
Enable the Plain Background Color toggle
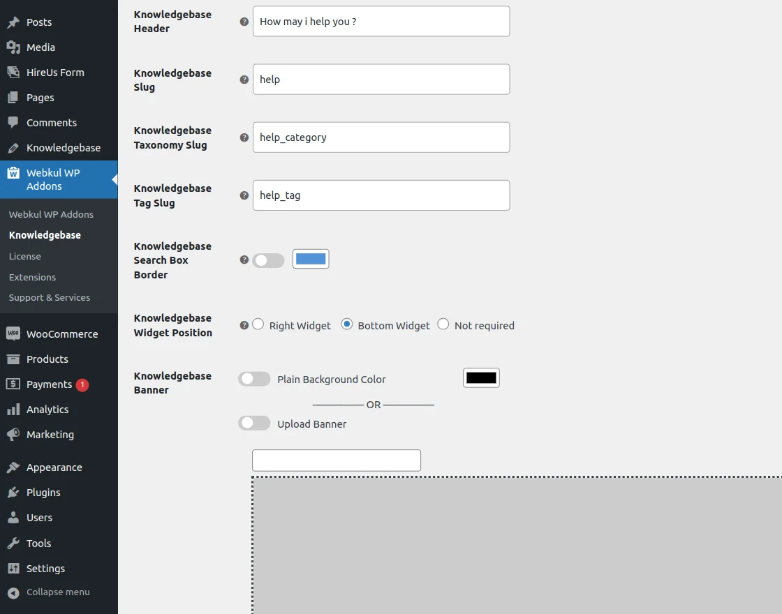254,378
